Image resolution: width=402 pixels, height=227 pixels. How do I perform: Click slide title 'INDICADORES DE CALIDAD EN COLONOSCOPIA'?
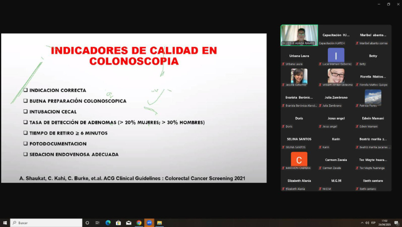(x=134, y=56)
